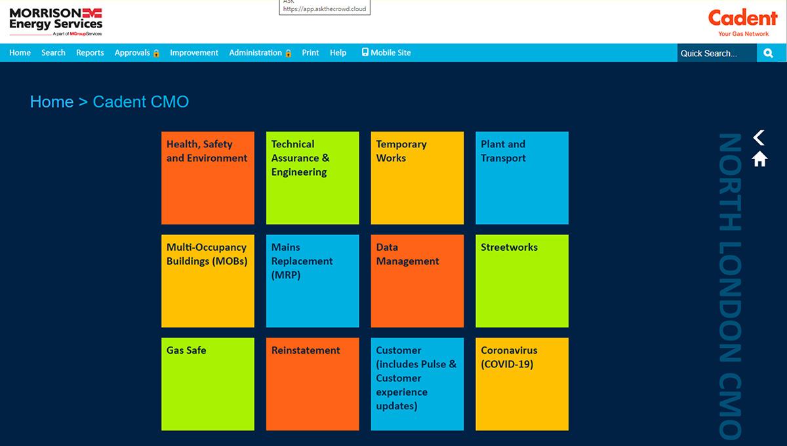Viewport: 787px width, 446px height.
Task: Open the Data Management tile
Action: (417, 281)
